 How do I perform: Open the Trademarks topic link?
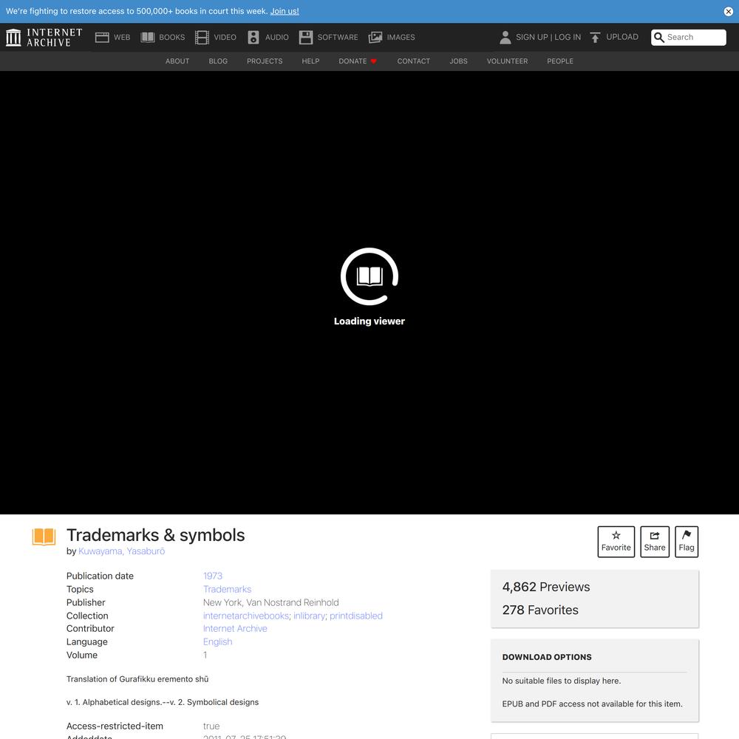(227, 589)
